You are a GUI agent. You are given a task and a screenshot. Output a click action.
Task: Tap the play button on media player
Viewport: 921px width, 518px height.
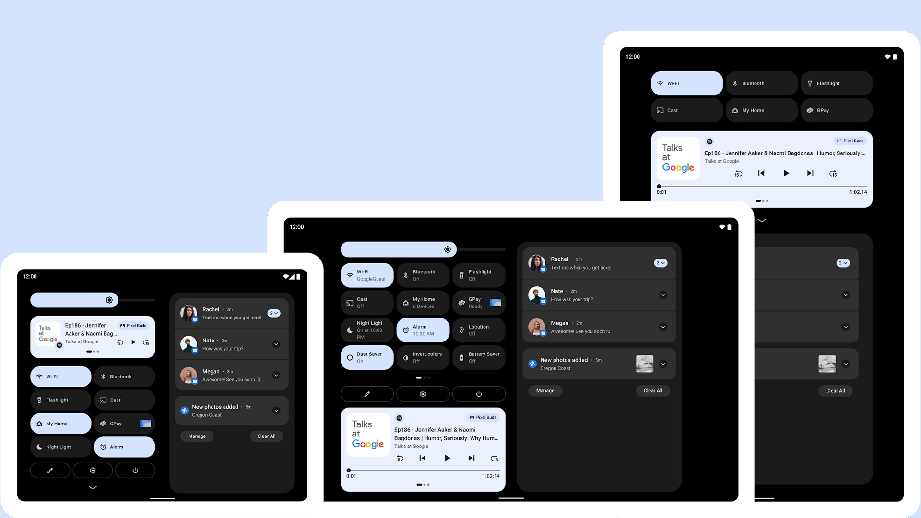[x=447, y=457]
